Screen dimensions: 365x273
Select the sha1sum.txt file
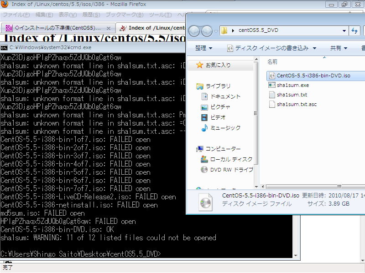(x=292, y=95)
